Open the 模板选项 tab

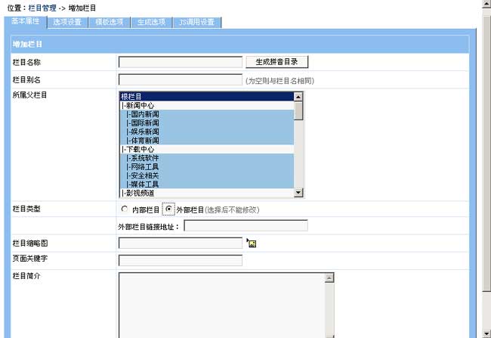pos(110,22)
